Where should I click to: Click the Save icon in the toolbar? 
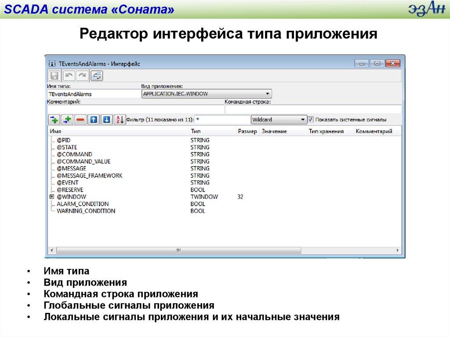pos(54,76)
